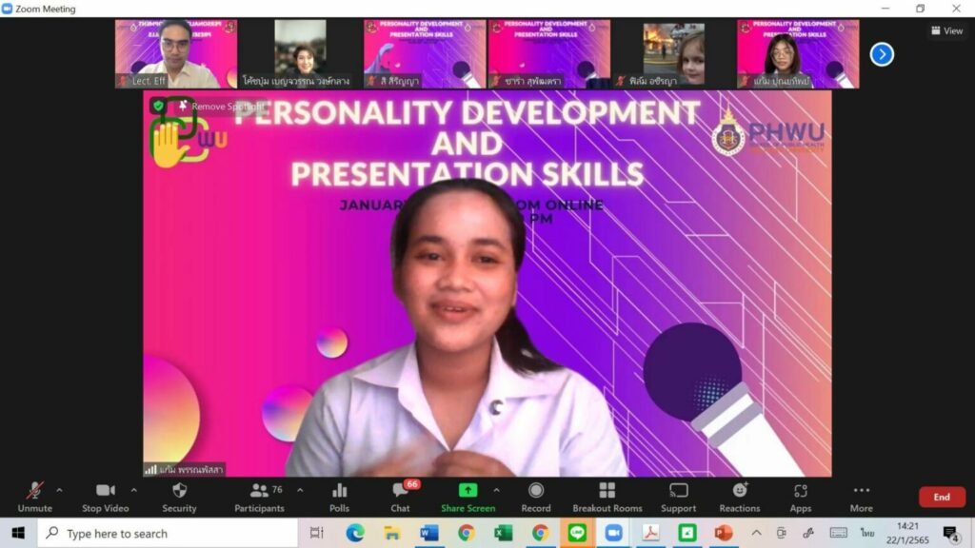The width and height of the screenshot is (975, 548).
Task: Open the Reactions picker
Action: pos(740,496)
